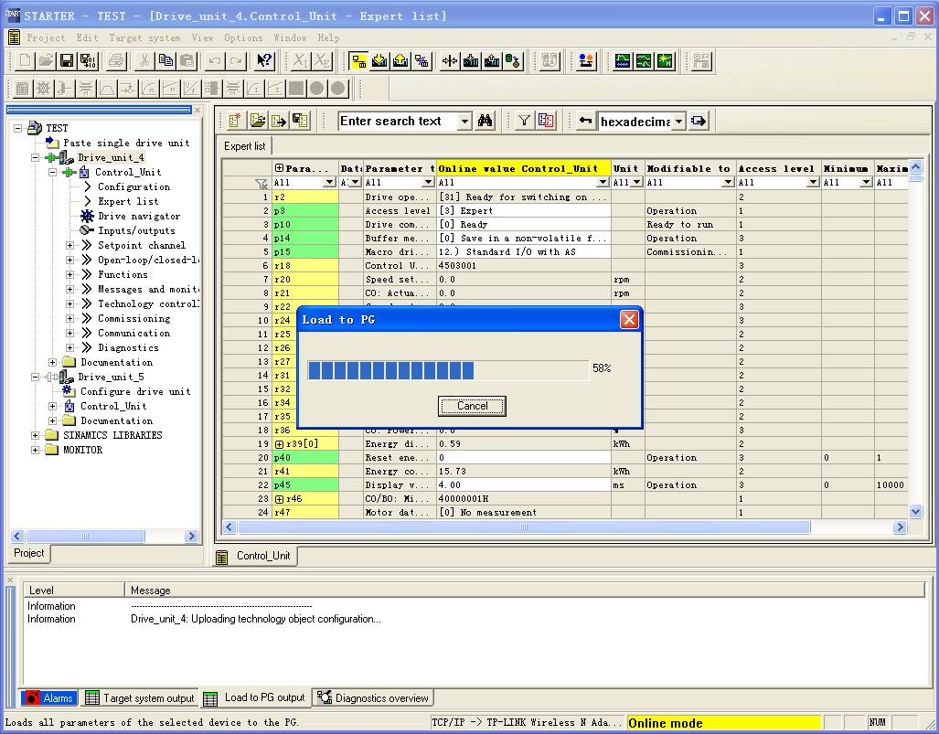
Task: Click the Print icon in main toolbar
Action: coord(116,61)
